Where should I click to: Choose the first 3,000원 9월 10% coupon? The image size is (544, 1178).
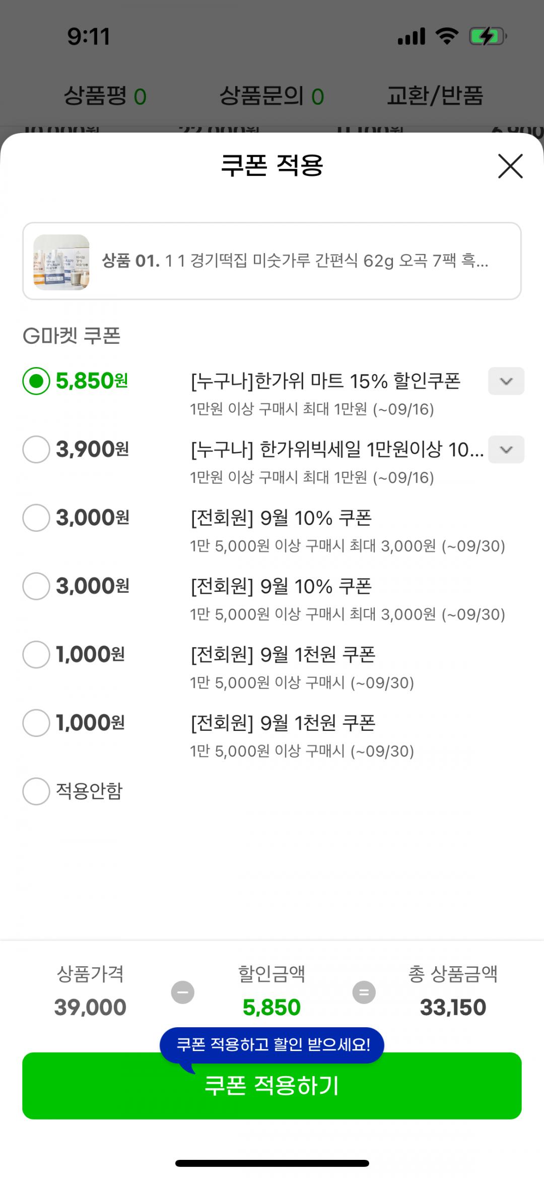click(36, 518)
